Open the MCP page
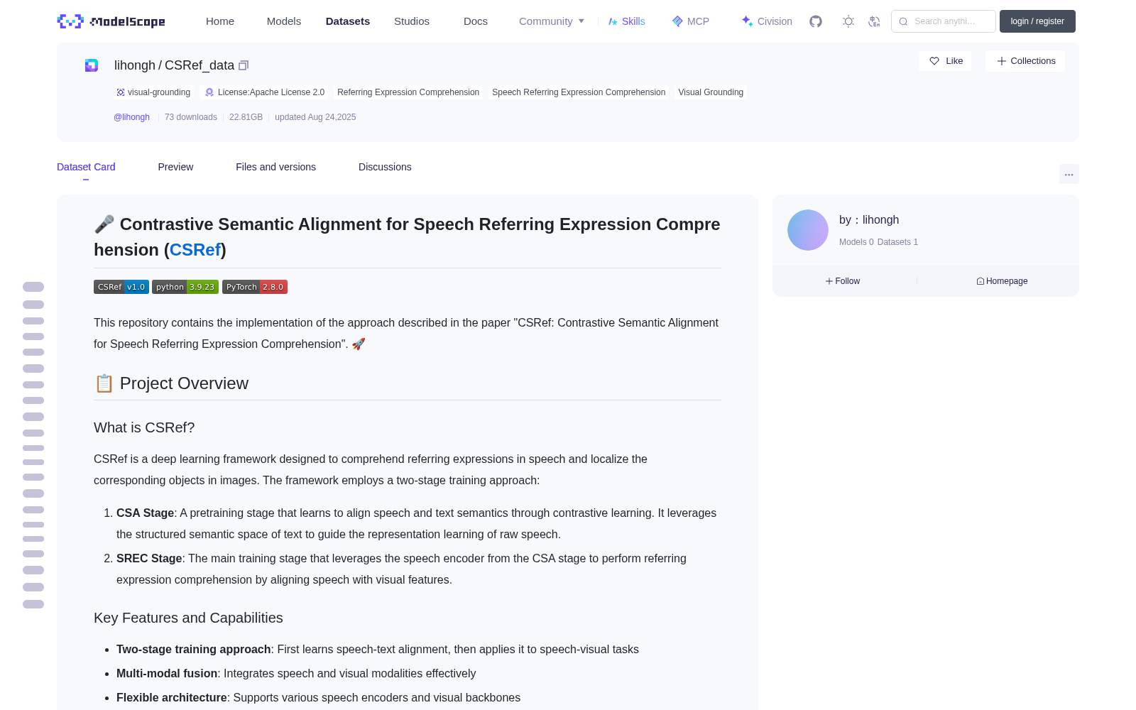The height and width of the screenshot is (710, 1136). (691, 21)
